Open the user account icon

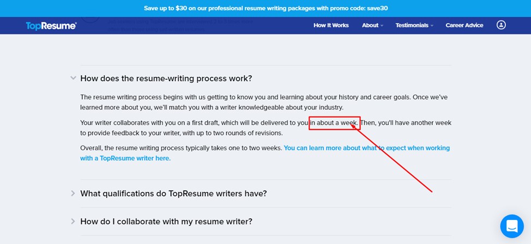coord(501,25)
